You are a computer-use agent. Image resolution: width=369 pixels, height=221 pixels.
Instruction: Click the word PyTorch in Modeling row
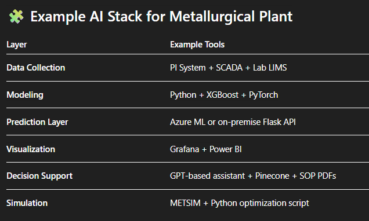tap(263, 95)
